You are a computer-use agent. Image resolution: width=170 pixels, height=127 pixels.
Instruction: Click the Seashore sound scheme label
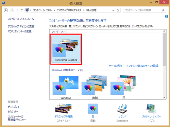pyautogui.click(x=122, y=121)
